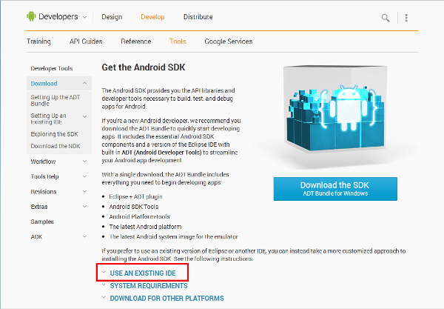
Task: Select Download in the sidebar
Action: click(44, 84)
